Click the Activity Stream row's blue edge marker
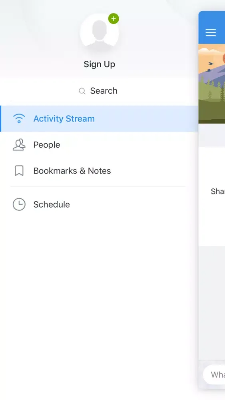The image size is (225, 400). point(0,119)
